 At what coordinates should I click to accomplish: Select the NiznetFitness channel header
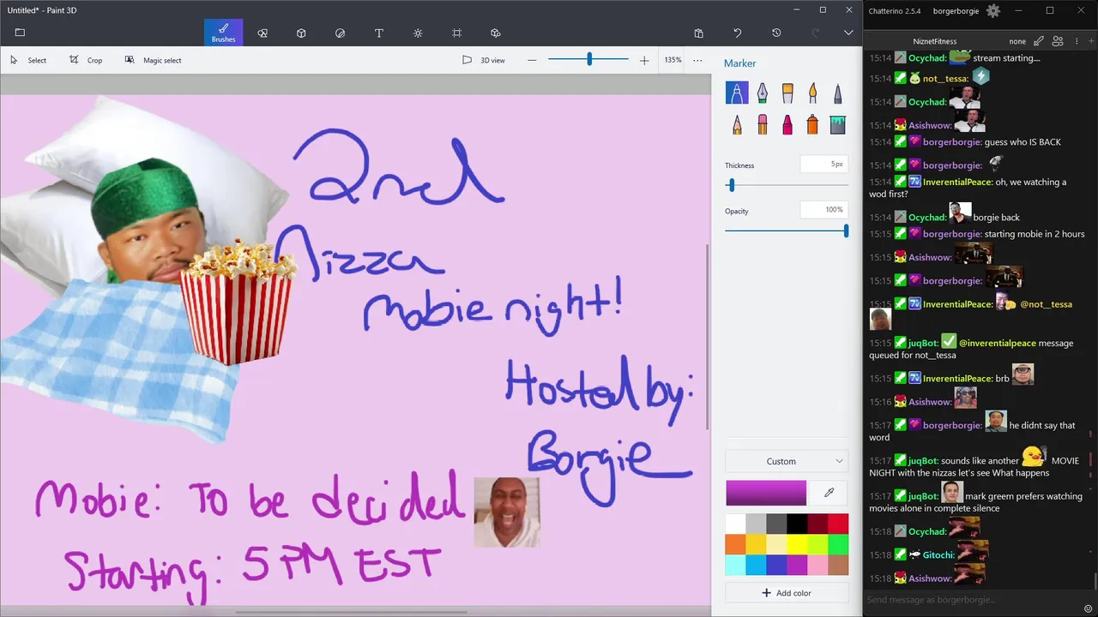(935, 41)
